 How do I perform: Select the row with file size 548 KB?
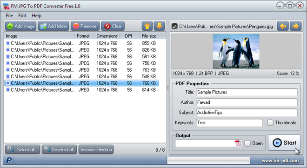pos(82,76)
